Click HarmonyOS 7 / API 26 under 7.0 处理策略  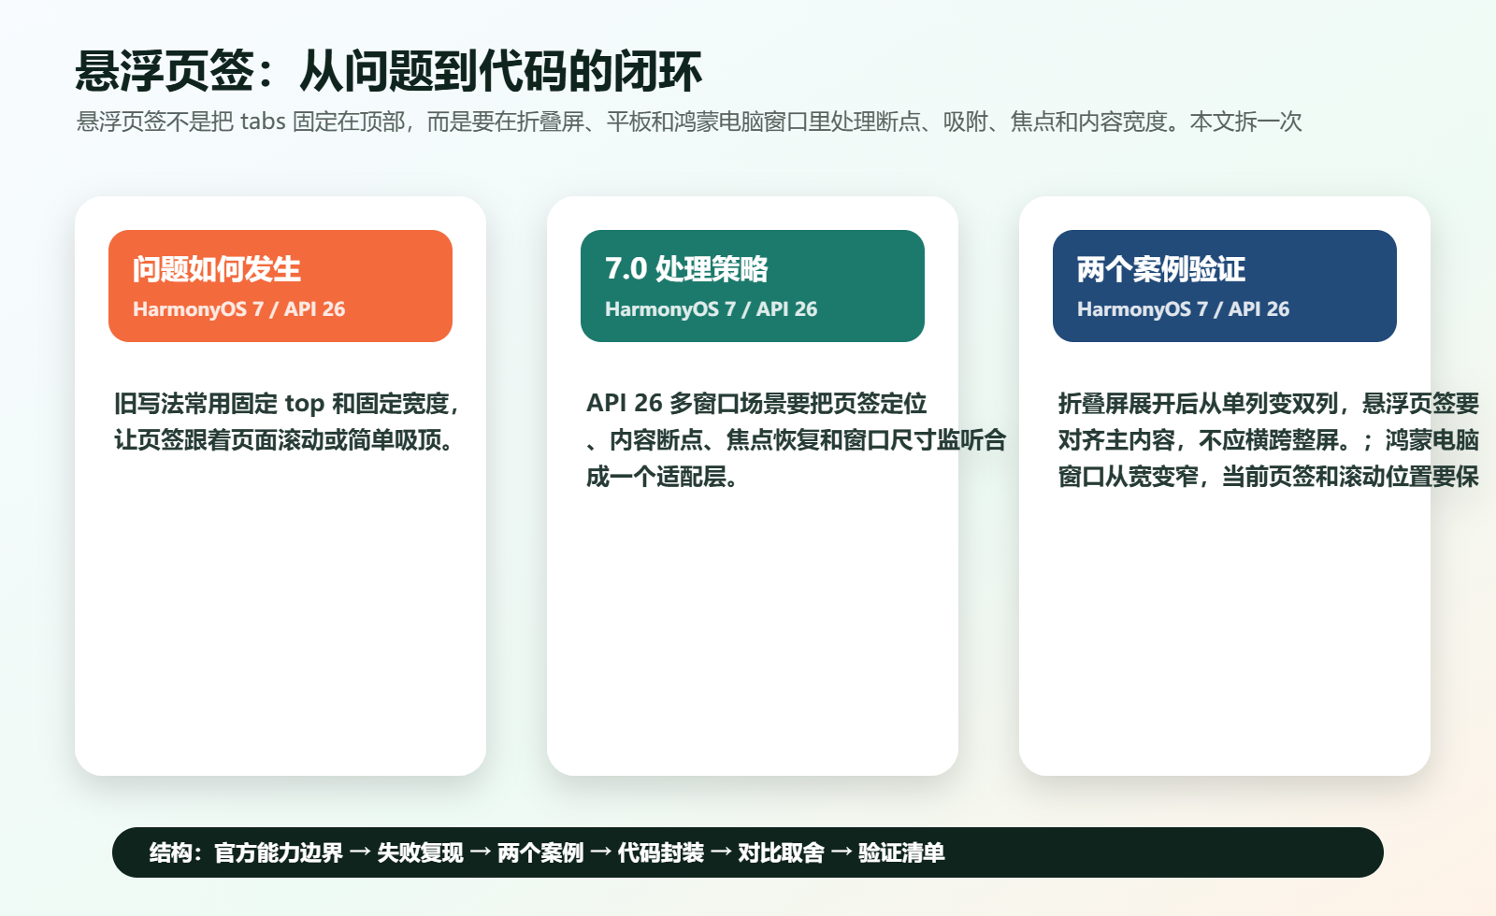[x=712, y=309]
